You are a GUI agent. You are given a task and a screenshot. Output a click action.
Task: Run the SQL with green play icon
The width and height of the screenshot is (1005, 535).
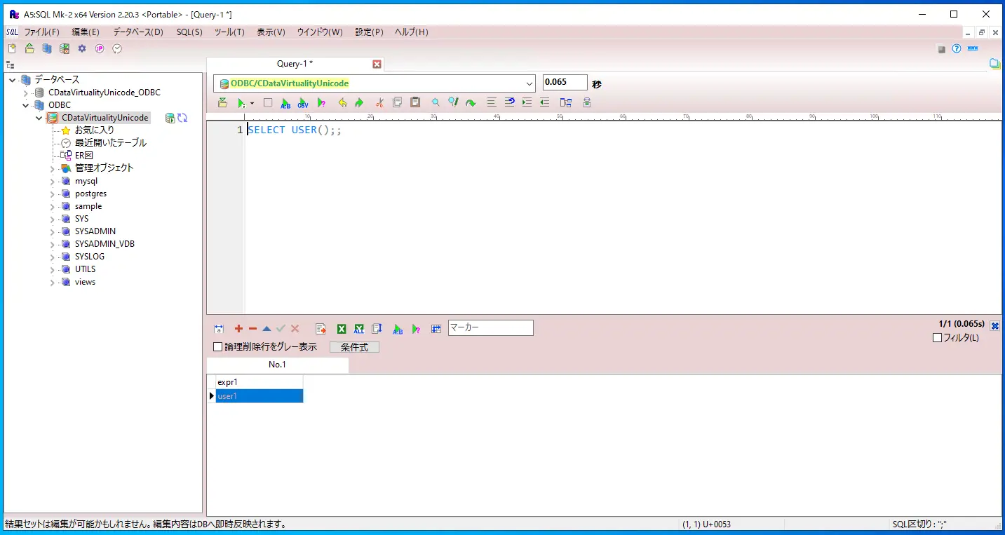pos(241,103)
